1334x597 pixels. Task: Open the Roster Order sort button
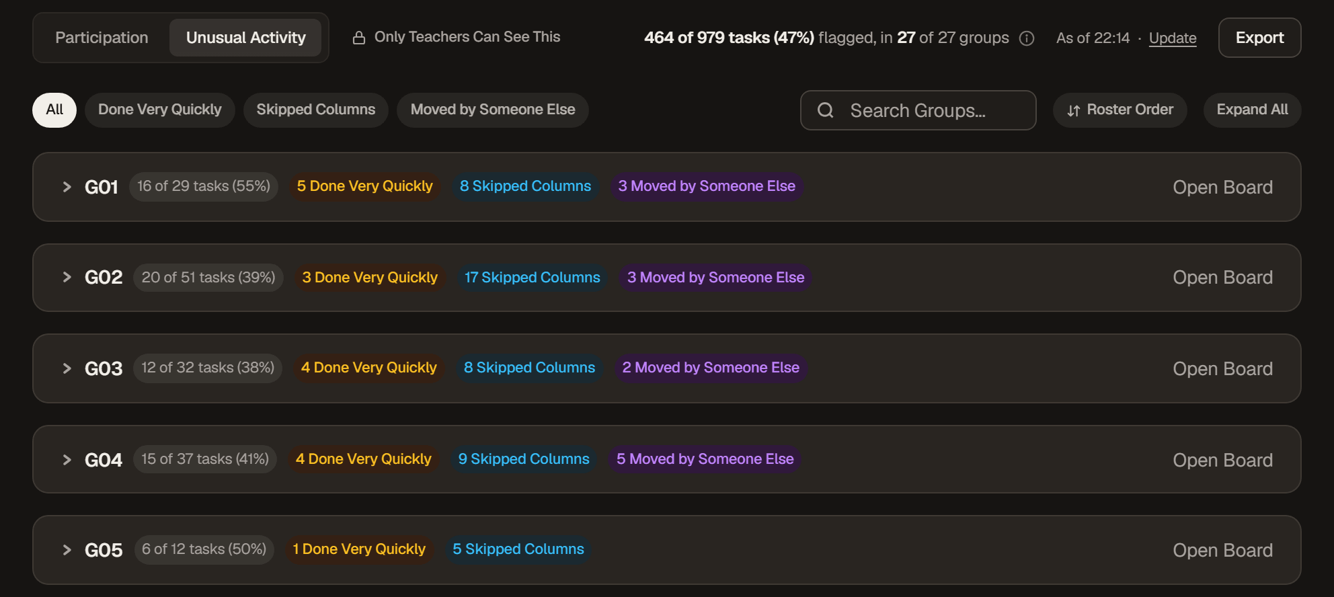(1120, 110)
